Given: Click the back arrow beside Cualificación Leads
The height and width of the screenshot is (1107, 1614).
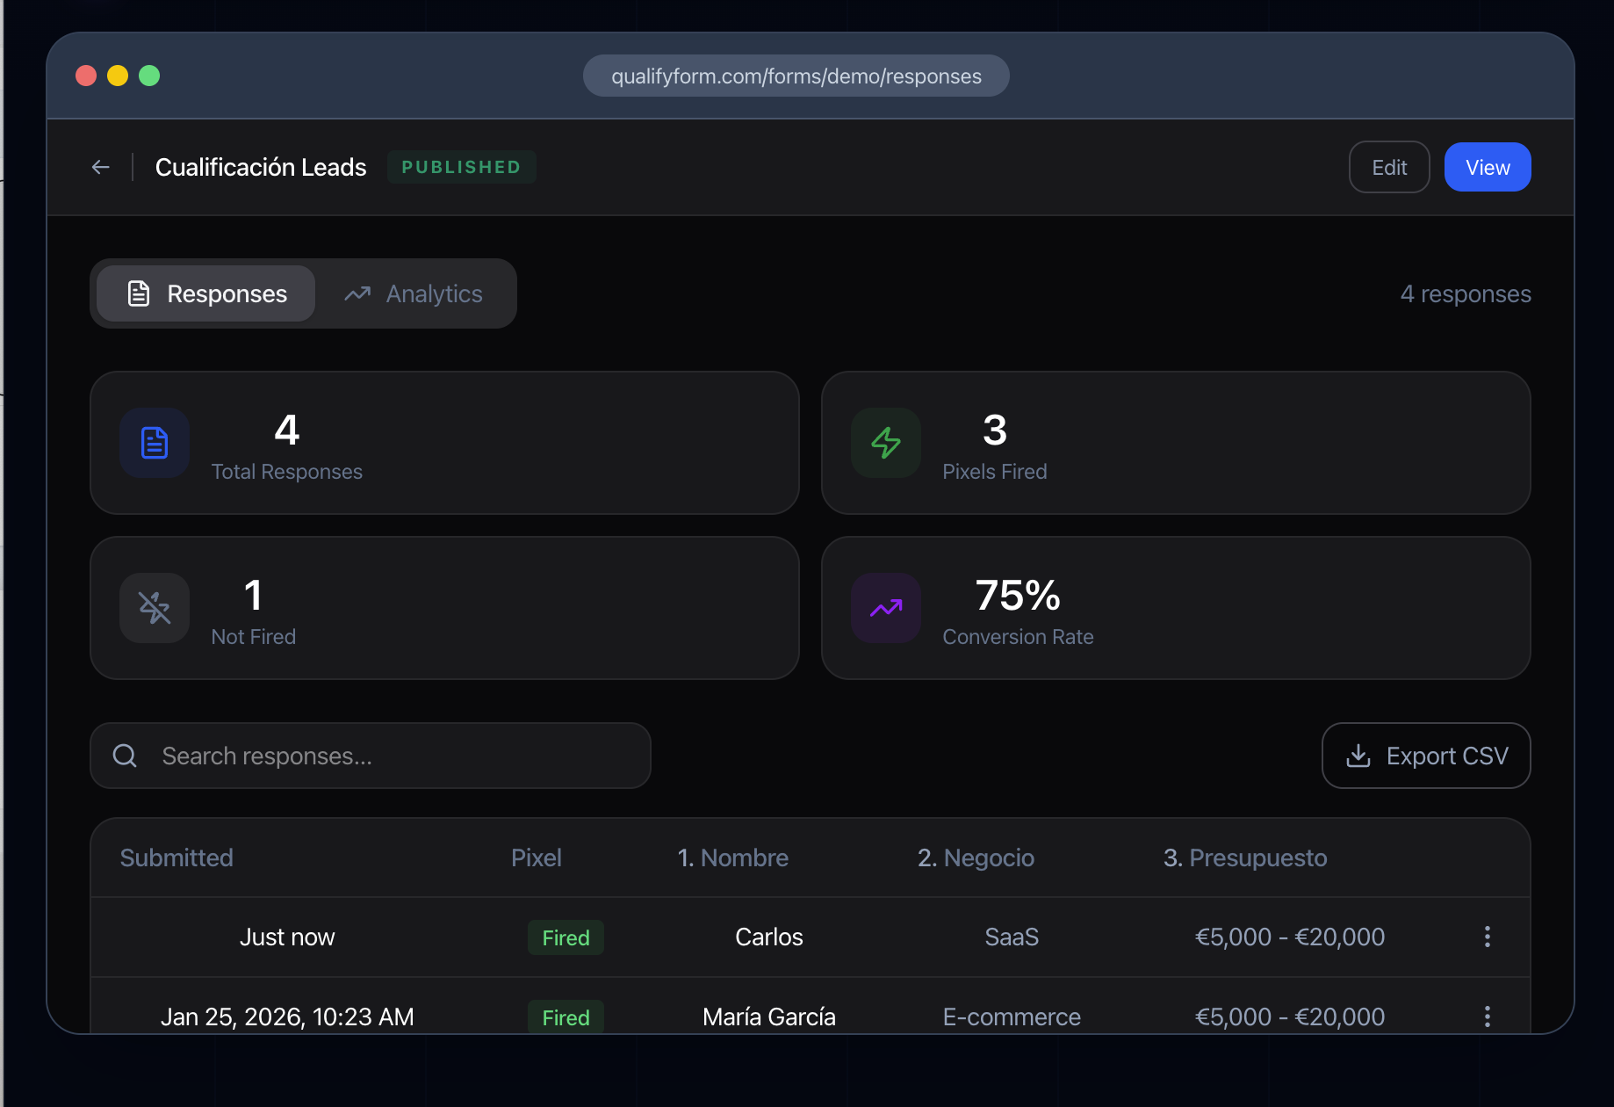Looking at the screenshot, I should point(100,167).
